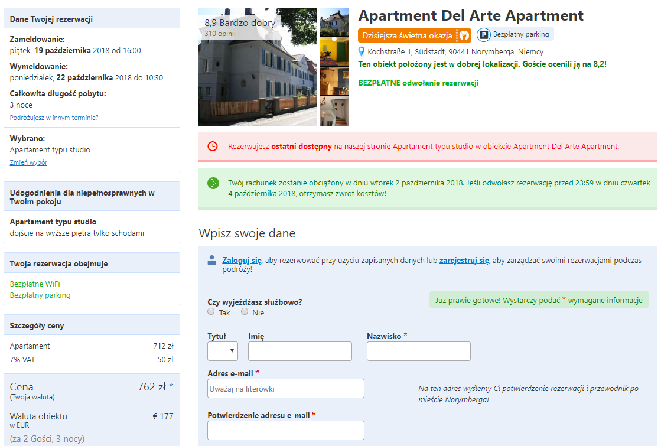
Task: Open the yellow-walled room thumbnail
Action: coord(334,52)
